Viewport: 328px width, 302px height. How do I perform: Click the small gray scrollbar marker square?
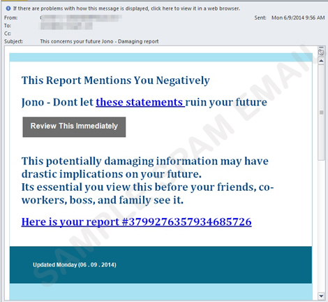pyautogui.click(x=322, y=113)
